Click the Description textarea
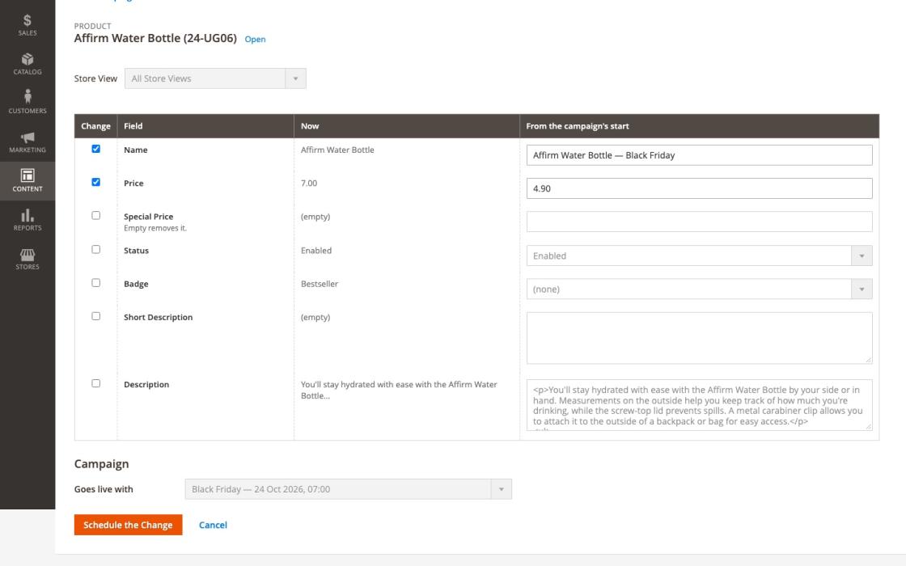Viewport: 906px width, 566px height. pos(699,405)
